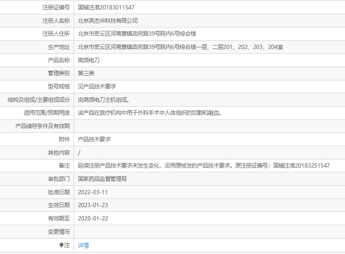Screen dimensions: 345x254
Task: Select the 注册人住所 address value
Action: pos(137,34)
